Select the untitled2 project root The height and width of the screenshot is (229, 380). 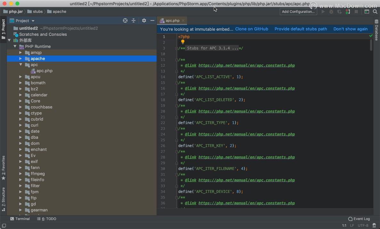pyautogui.click(x=28, y=28)
